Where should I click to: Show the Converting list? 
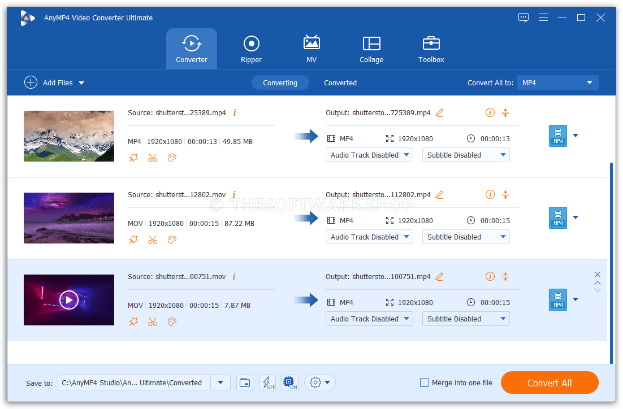click(280, 82)
